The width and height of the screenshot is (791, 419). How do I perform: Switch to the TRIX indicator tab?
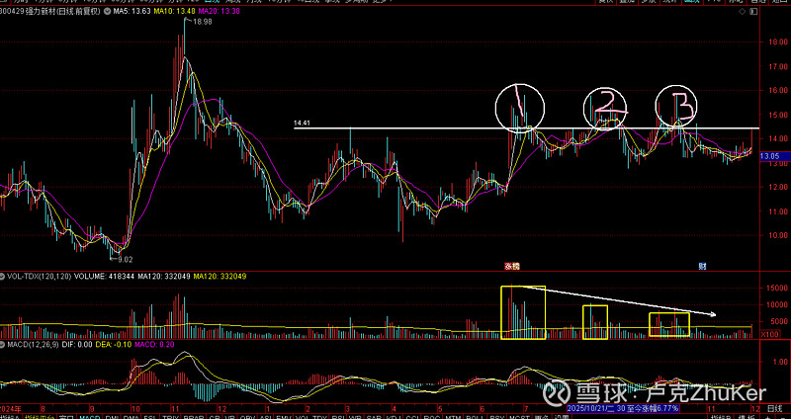tap(170, 416)
